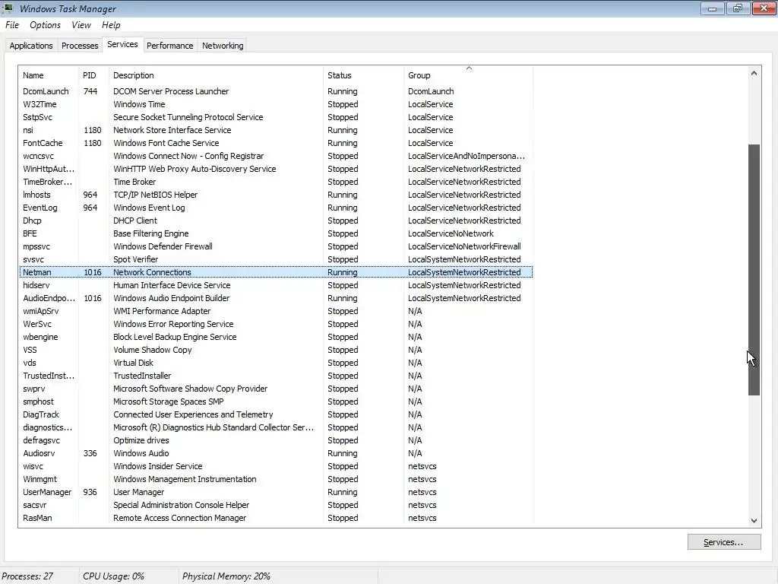Select the wmiApSrv service row

tap(276, 311)
